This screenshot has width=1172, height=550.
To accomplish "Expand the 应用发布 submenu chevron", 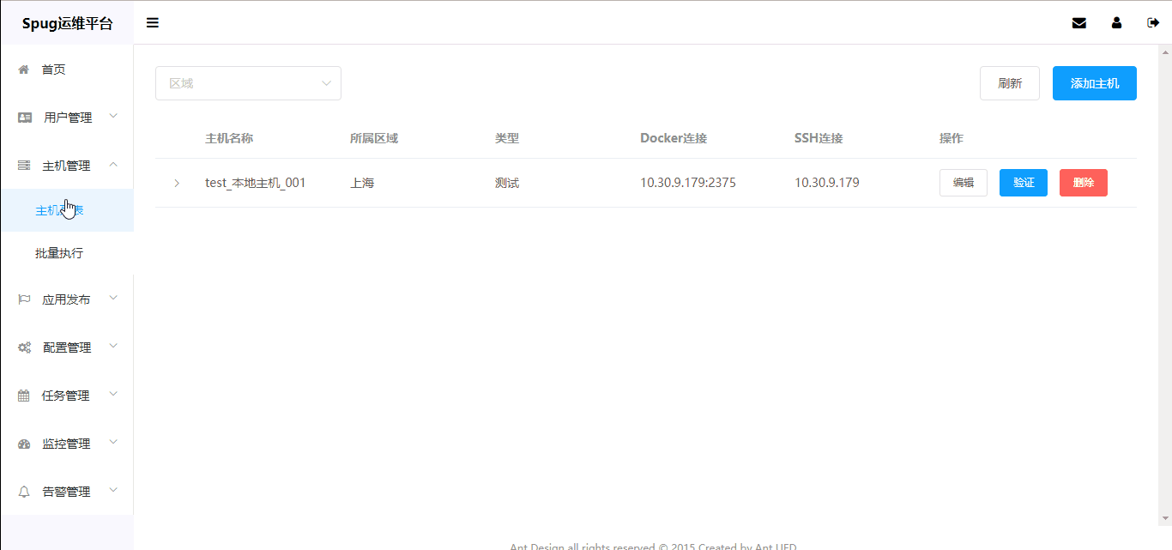I will click(x=113, y=299).
